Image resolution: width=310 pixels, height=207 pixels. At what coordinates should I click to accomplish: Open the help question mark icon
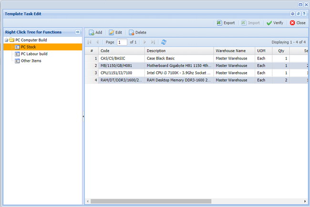click(304, 14)
